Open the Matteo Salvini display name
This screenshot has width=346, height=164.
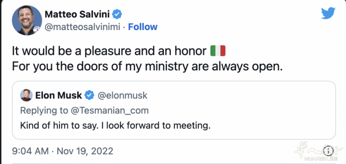click(78, 15)
